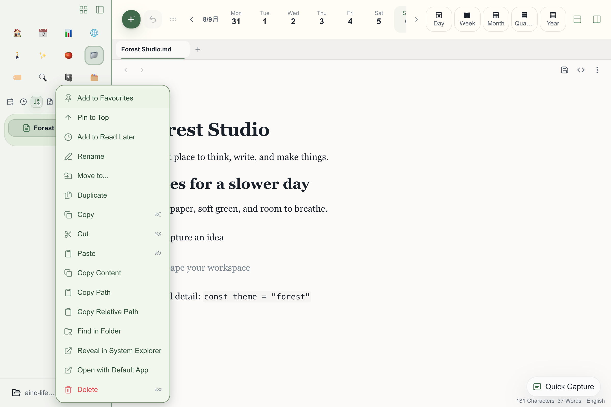Choose Copy Content menu entry
The width and height of the screenshot is (611, 407).
[x=113, y=273]
